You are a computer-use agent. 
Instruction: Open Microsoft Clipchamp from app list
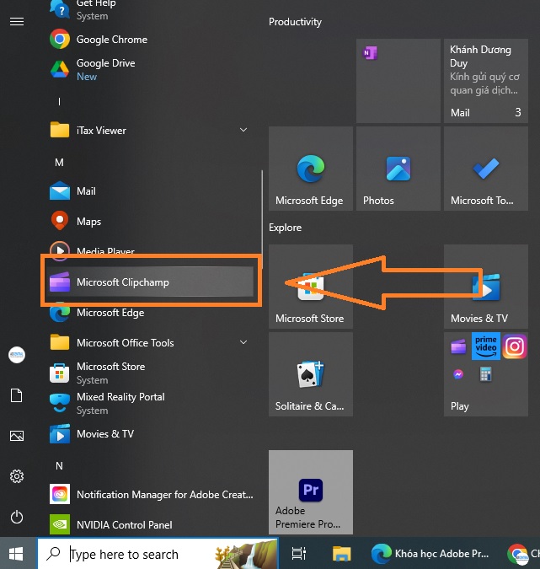point(122,282)
